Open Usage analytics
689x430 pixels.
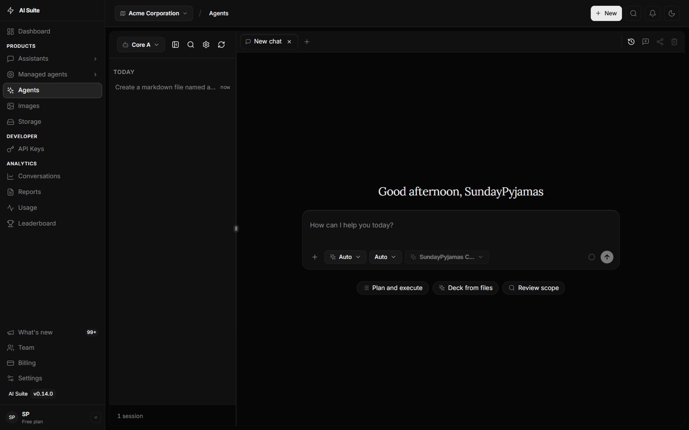(53, 208)
